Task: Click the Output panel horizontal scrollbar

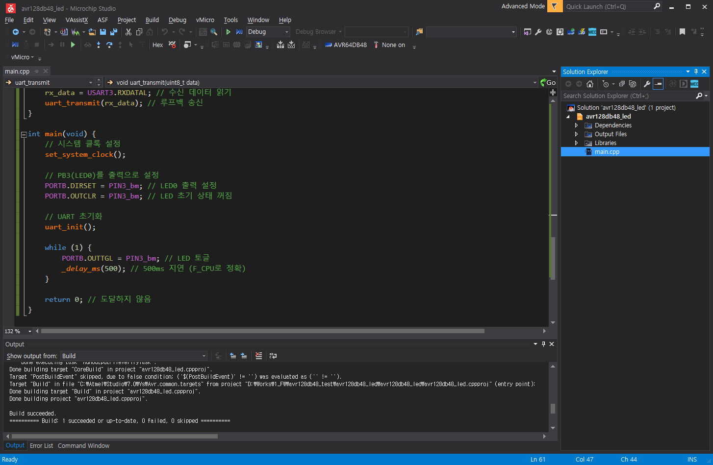Action: (x=115, y=436)
